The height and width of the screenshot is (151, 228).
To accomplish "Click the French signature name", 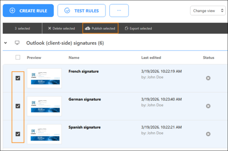I will [84, 71].
